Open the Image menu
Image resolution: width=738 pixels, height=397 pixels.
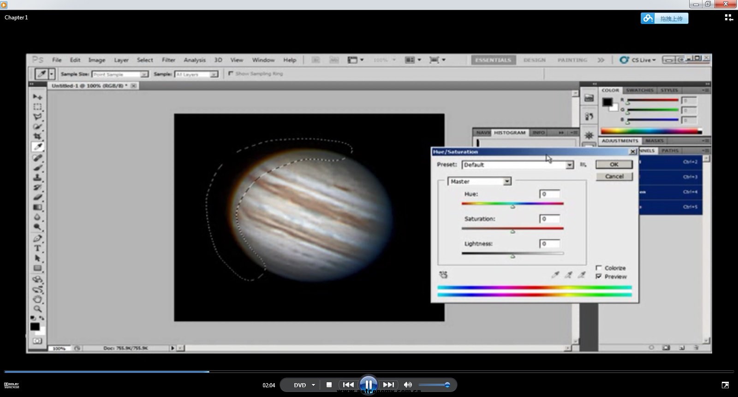tap(97, 60)
